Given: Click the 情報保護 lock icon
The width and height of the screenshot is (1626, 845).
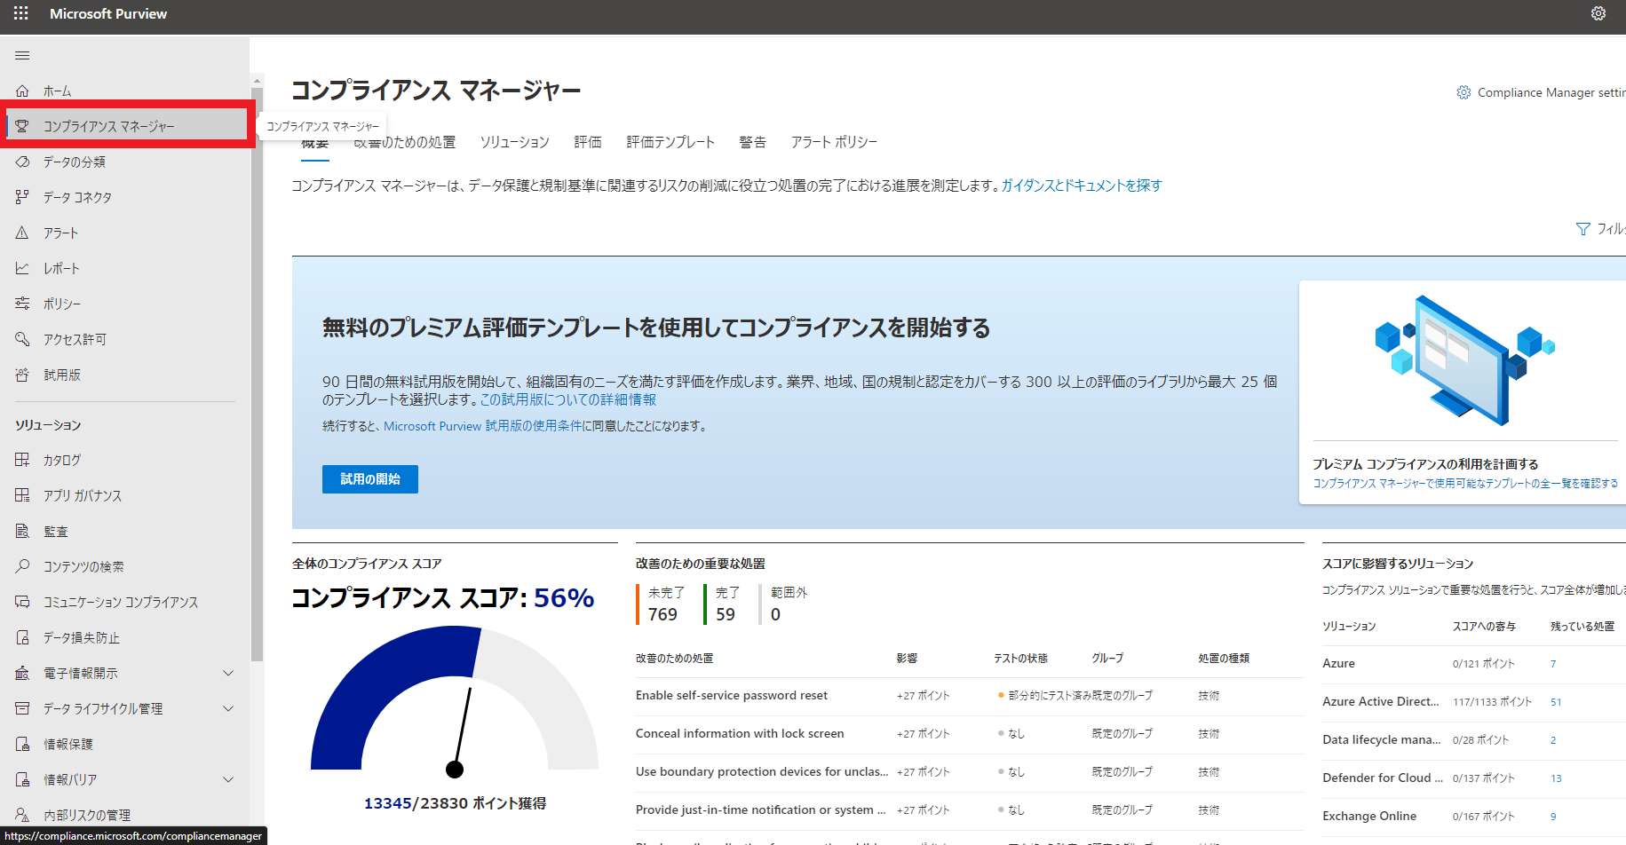Looking at the screenshot, I should [22, 744].
